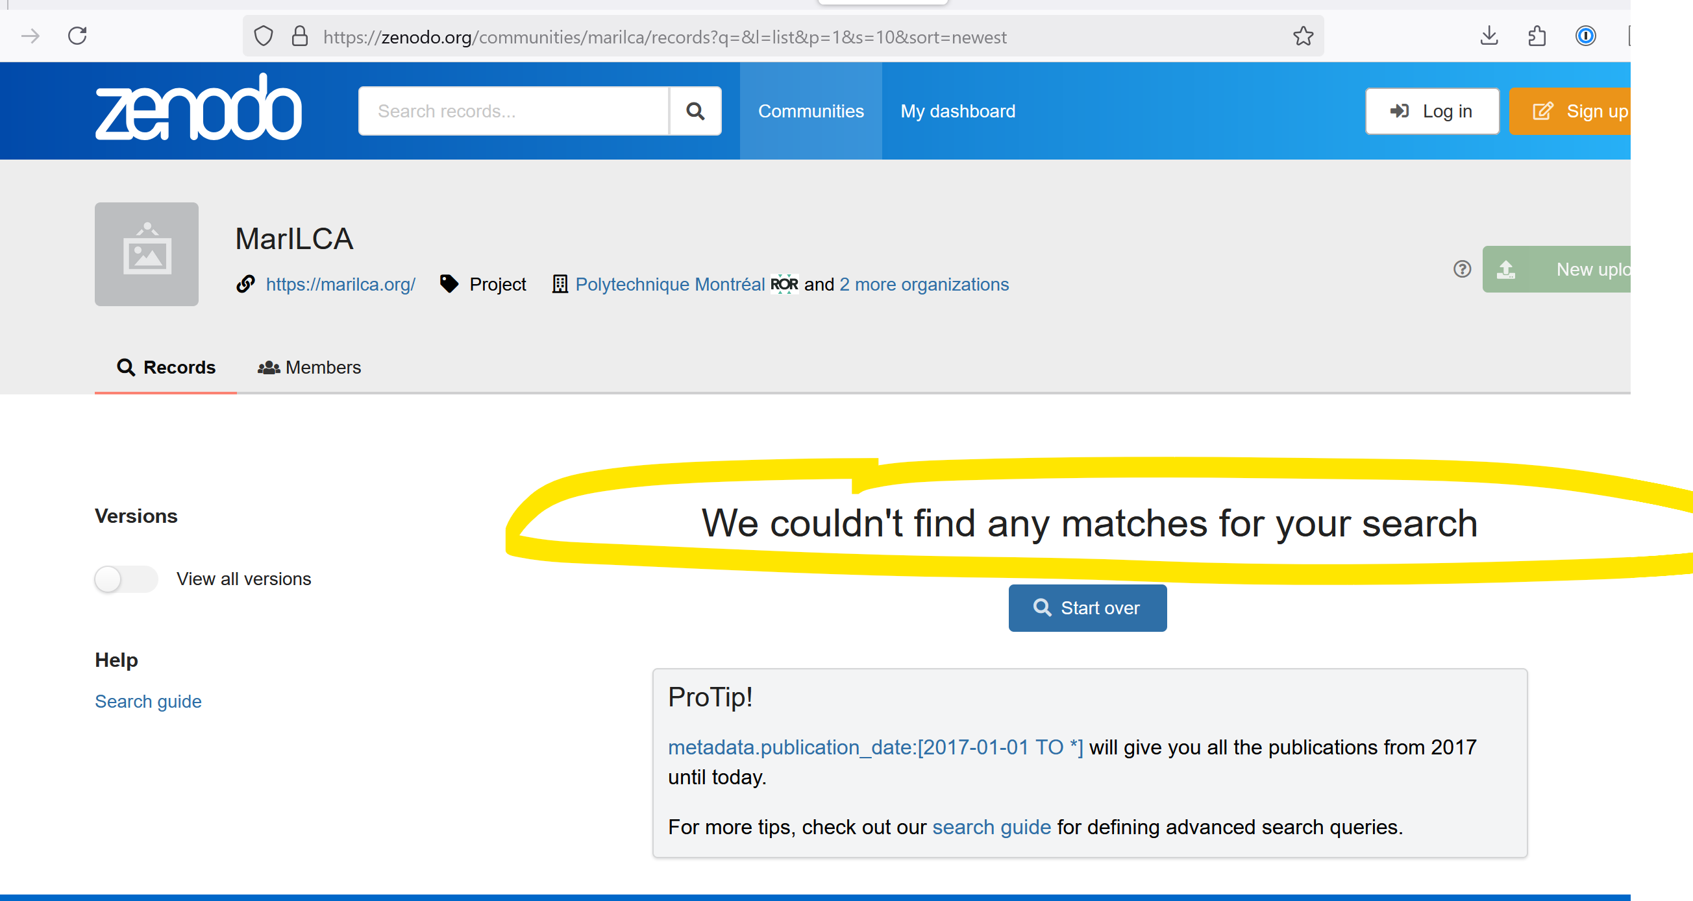The height and width of the screenshot is (901, 1693).
Task: Click the browser address bar URL
Action: click(x=665, y=37)
